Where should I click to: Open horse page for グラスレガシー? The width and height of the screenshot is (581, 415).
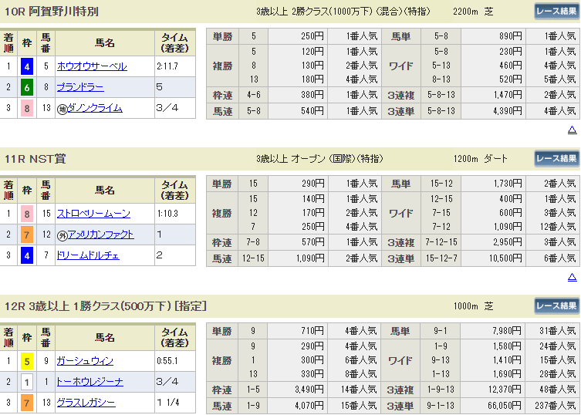click(x=86, y=403)
